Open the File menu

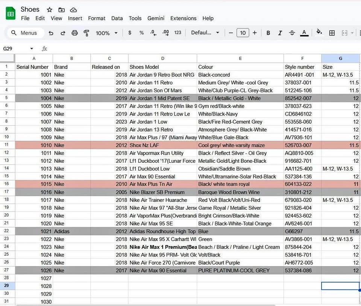pyautogui.click(x=25, y=18)
